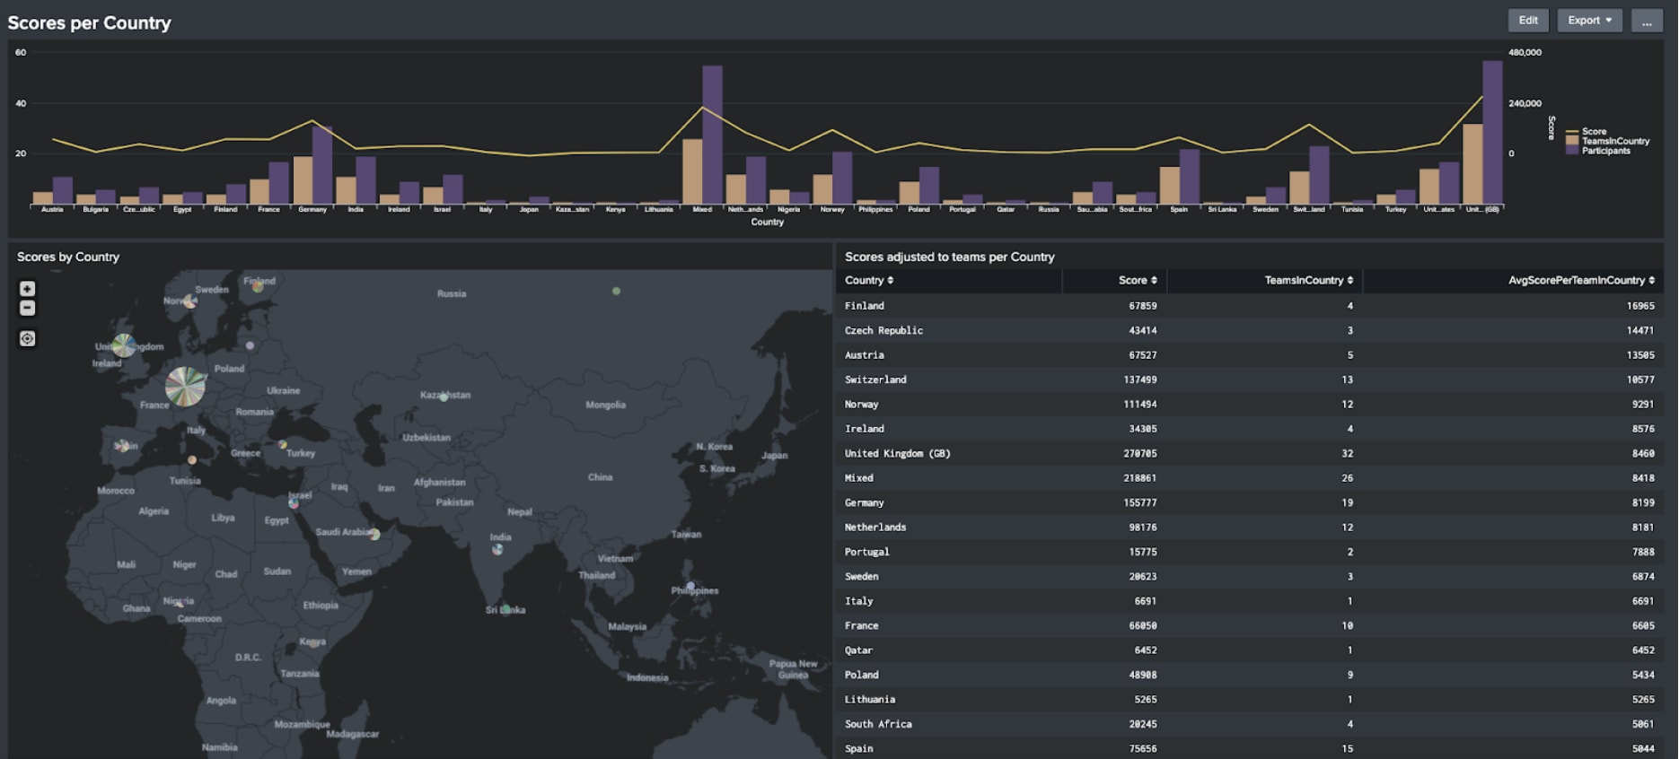Image resolution: width=1679 pixels, height=759 pixels.
Task: Click the Edit dashboard button
Action: [x=1528, y=21]
